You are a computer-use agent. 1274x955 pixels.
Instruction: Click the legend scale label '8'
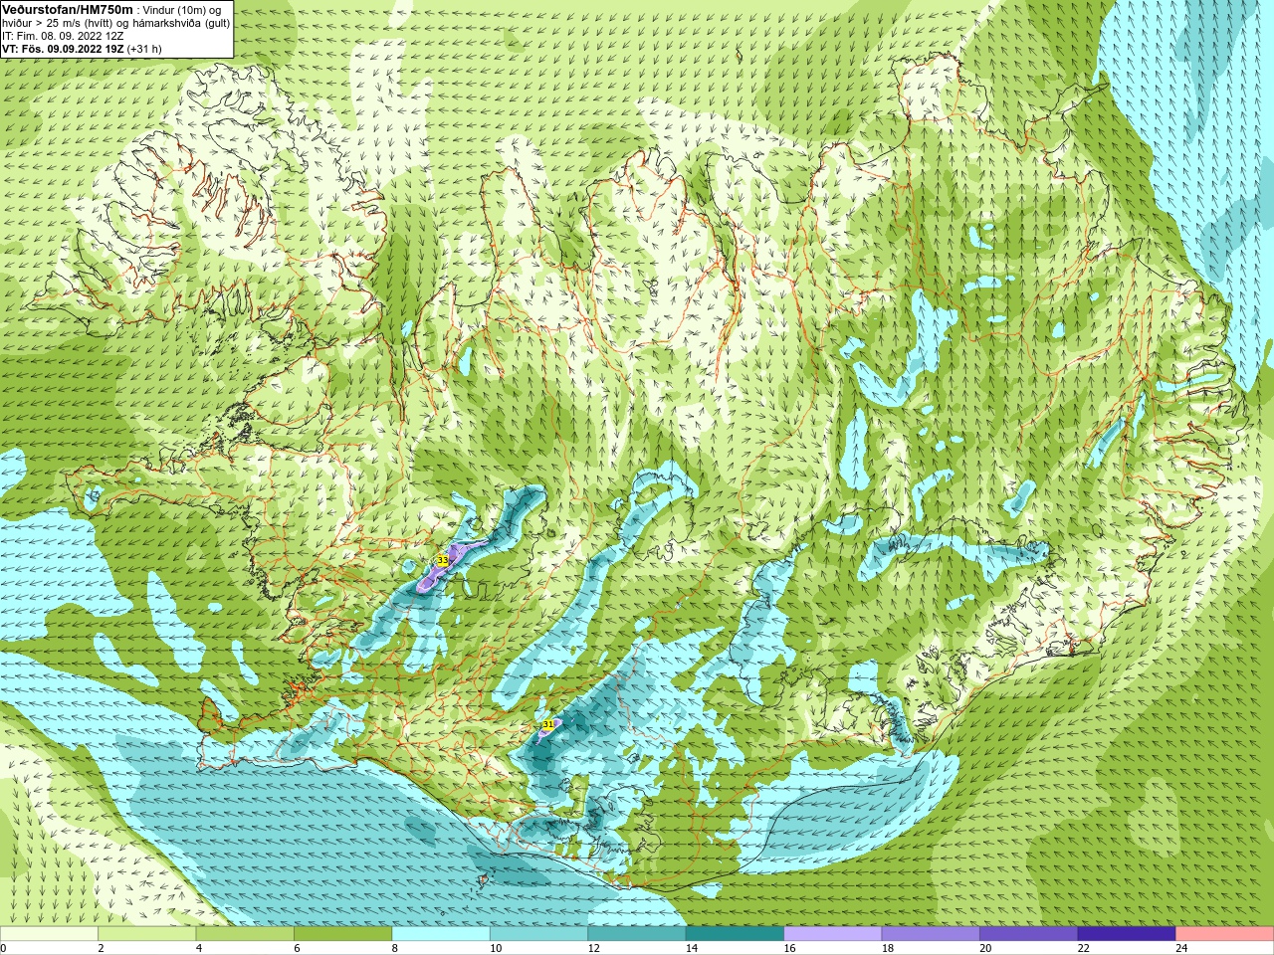(395, 948)
